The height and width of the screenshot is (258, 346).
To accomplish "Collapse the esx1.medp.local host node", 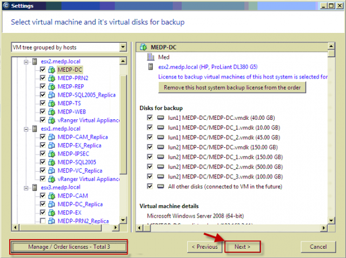I will [26, 129].
